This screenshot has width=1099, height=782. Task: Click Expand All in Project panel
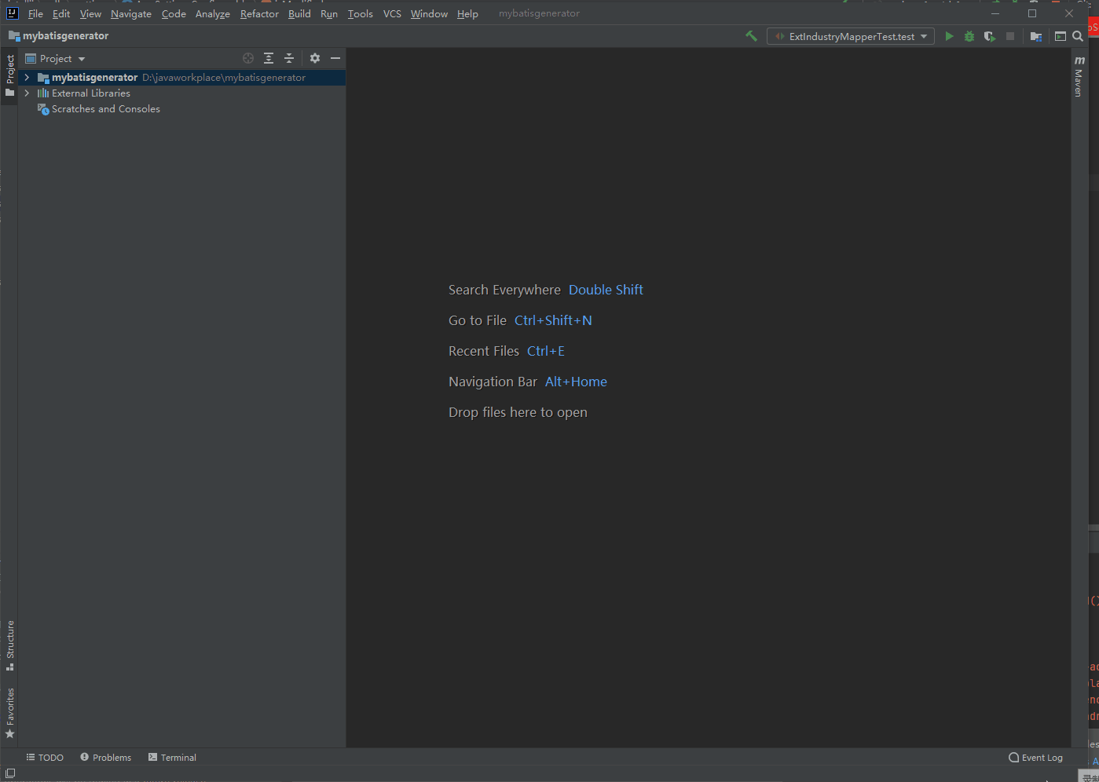[269, 58]
